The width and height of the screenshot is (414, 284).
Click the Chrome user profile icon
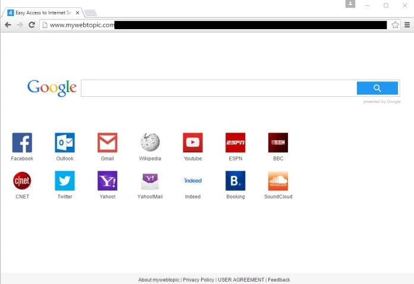click(x=350, y=4)
